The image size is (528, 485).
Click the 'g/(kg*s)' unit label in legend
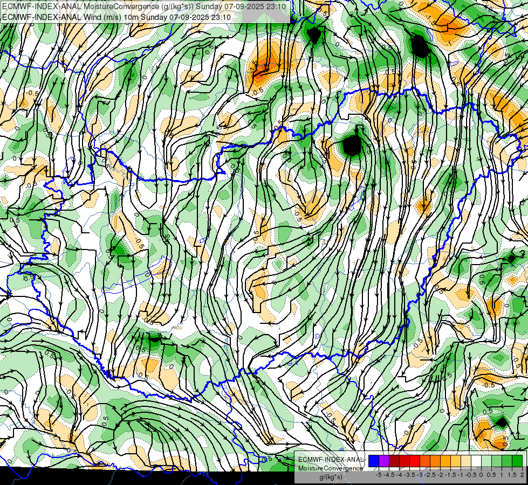coord(331,477)
